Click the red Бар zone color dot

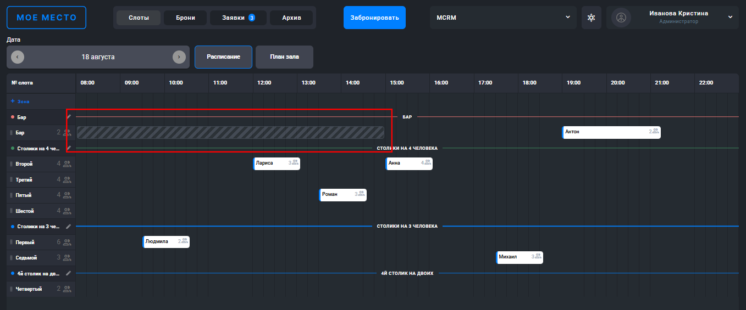tap(13, 117)
